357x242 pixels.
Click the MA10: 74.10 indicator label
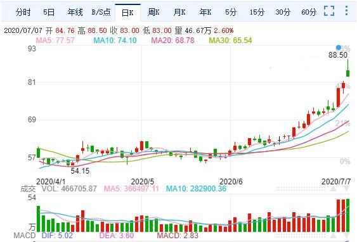pos(115,41)
